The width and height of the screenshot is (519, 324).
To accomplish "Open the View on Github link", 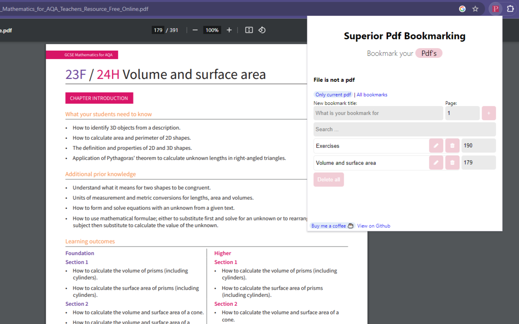I will pos(373,226).
